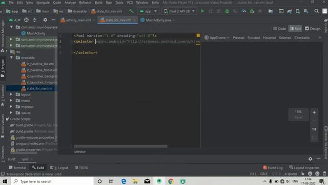Switch editor to Code view
The width and height of the screenshot is (328, 185).
pos(279,29)
